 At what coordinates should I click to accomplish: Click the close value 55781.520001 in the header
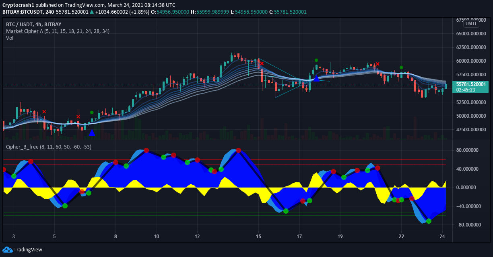coord(290,12)
